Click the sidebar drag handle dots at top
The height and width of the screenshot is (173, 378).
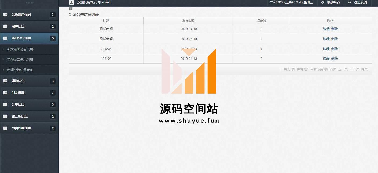click(x=29, y=3)
